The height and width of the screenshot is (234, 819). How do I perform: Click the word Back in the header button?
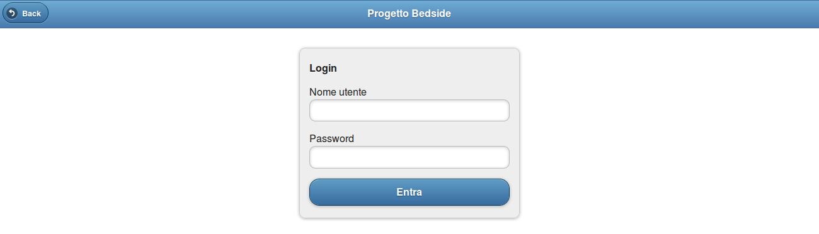point(31,13)
